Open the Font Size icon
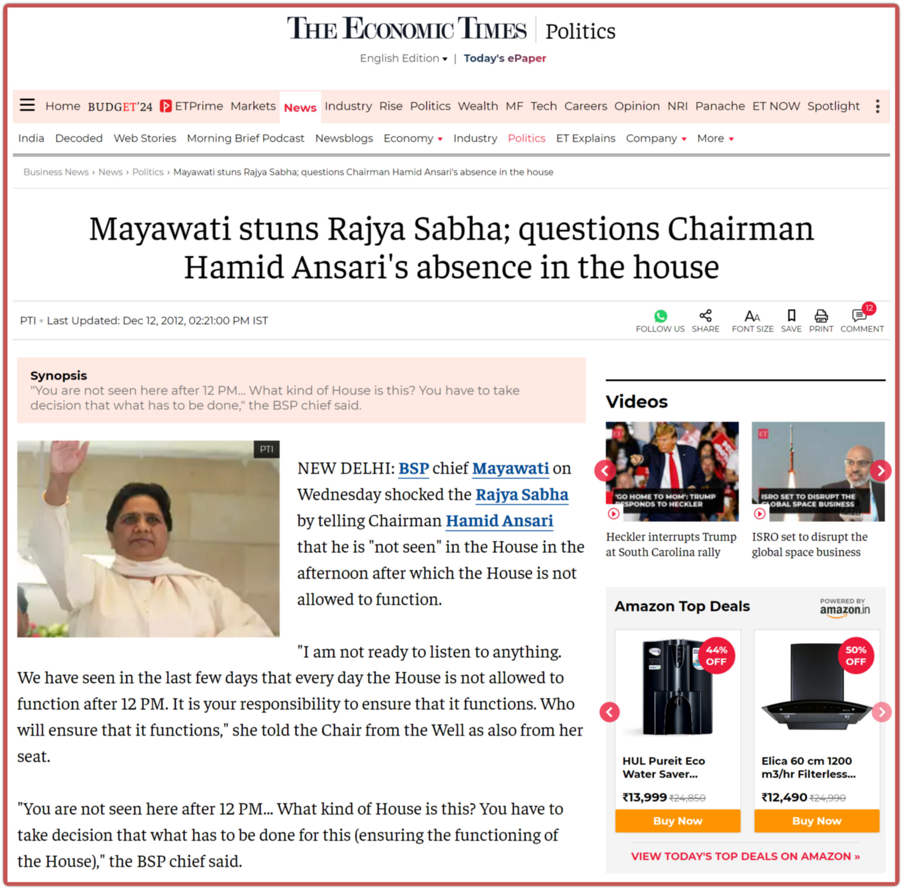 pos(752,317)
